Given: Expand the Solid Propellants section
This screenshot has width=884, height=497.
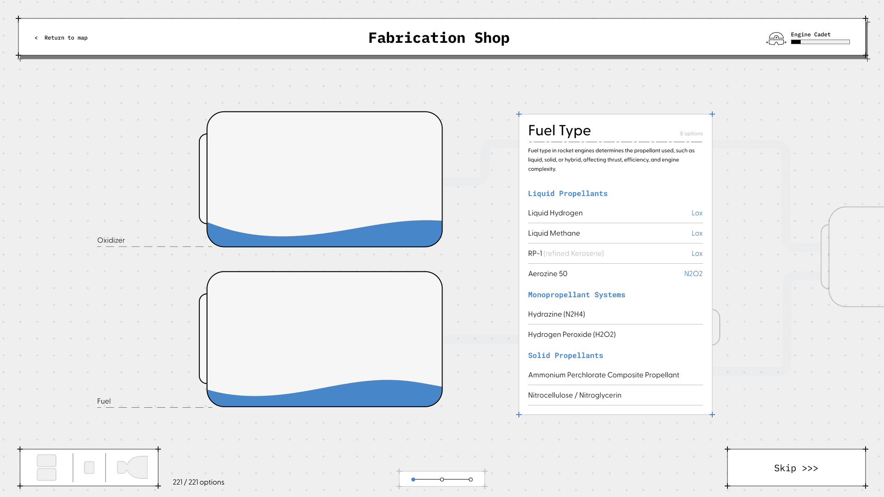Looking at the screenshot, I should click(565, 355).
